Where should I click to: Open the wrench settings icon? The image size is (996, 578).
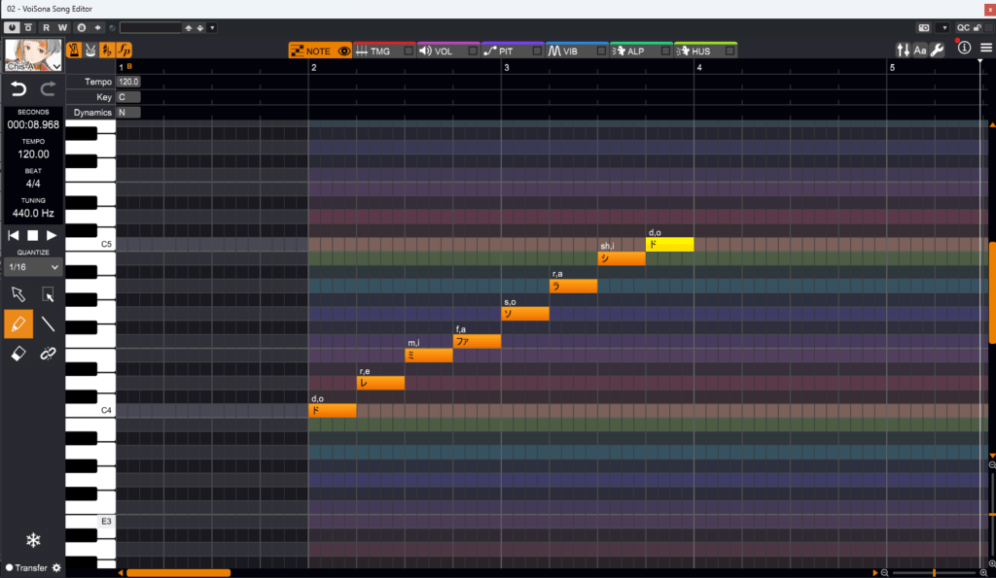pos(937,51)
